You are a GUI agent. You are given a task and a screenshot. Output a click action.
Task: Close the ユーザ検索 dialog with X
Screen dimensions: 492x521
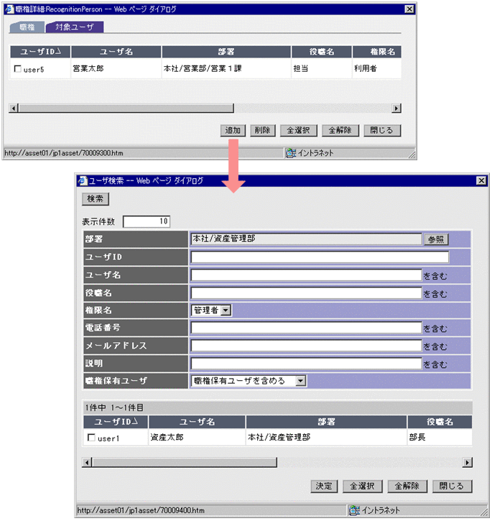tap(482, 180)
